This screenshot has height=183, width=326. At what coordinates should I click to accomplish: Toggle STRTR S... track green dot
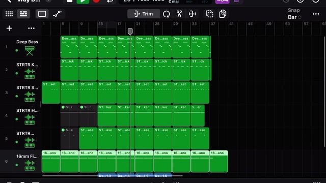(17, 96)
